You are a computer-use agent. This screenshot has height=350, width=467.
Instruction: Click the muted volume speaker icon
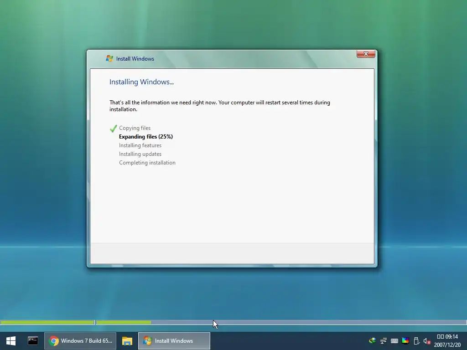point(427,341)
